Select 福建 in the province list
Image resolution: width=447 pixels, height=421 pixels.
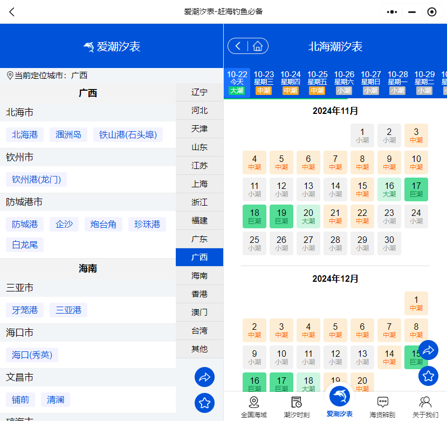200,220
